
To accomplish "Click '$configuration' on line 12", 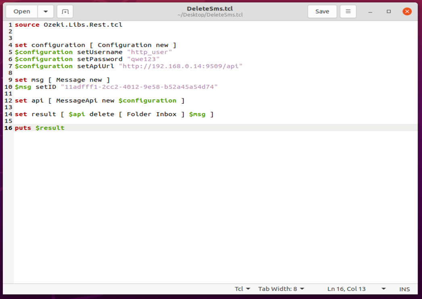I will click(148, 100).
